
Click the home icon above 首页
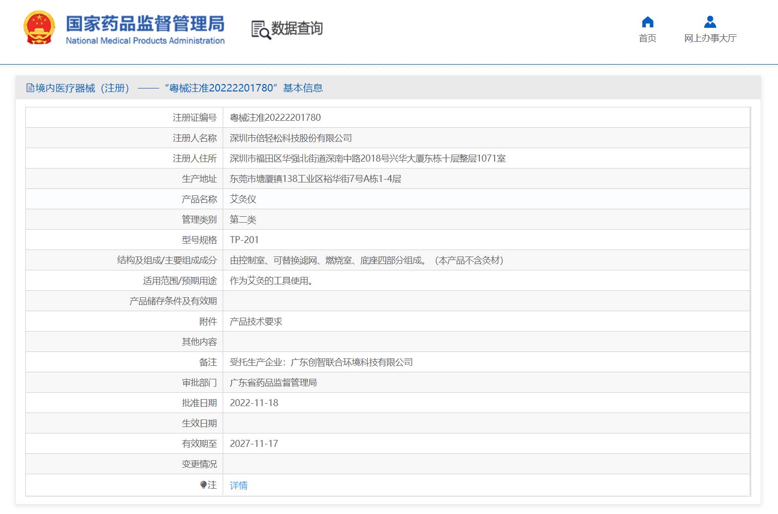647,22
